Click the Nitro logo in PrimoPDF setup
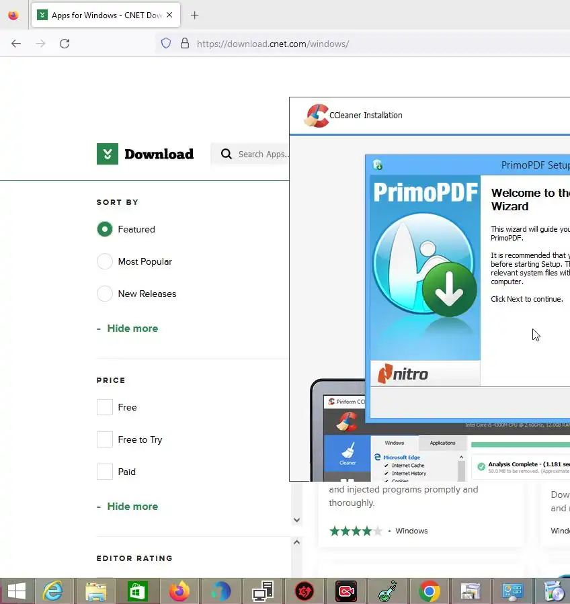The height and width of the screenshot is (604, 570). pyautogui.click(x=403, y=374)
